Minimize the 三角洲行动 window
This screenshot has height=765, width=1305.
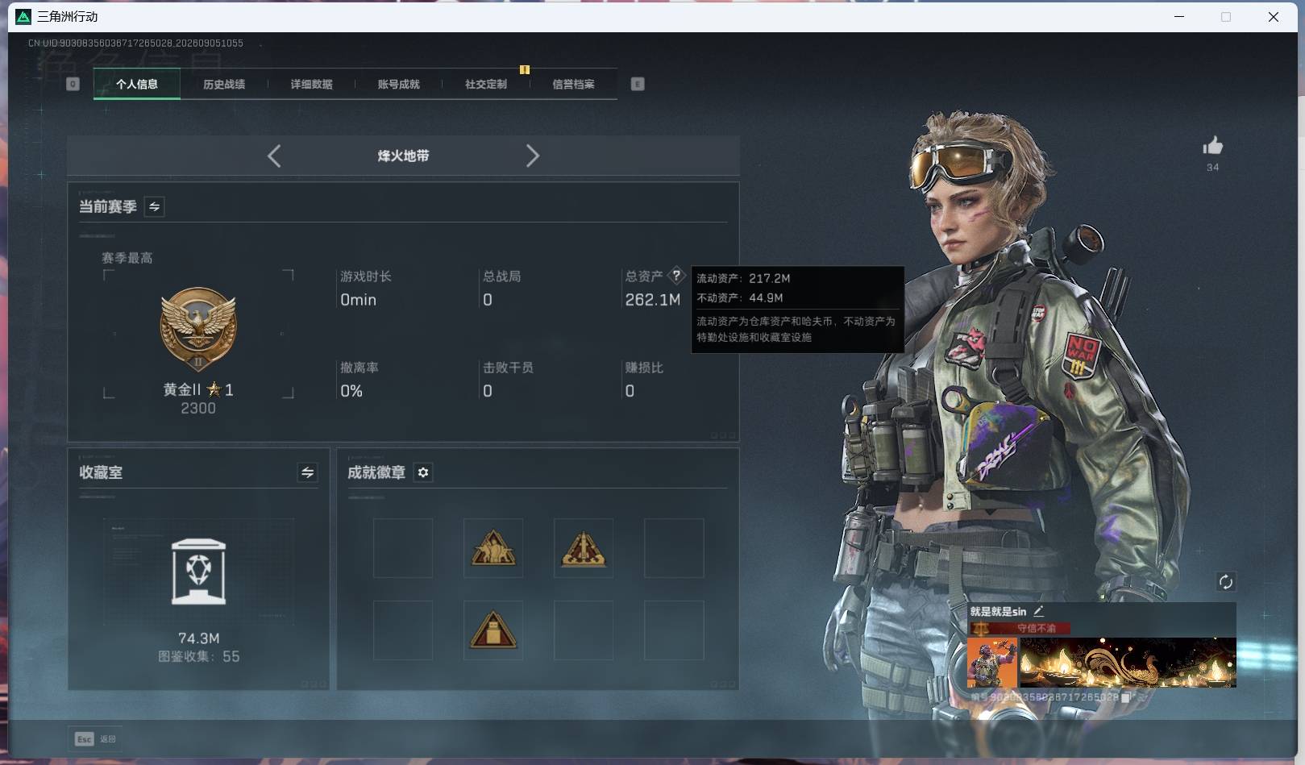tap(1179, 17)
